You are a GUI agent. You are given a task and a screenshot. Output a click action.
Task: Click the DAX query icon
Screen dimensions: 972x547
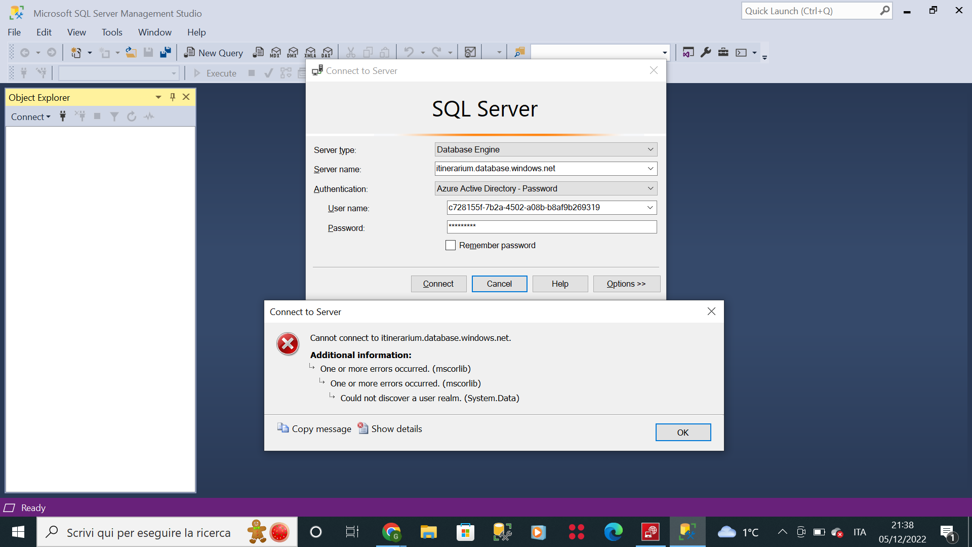(328, 52)
